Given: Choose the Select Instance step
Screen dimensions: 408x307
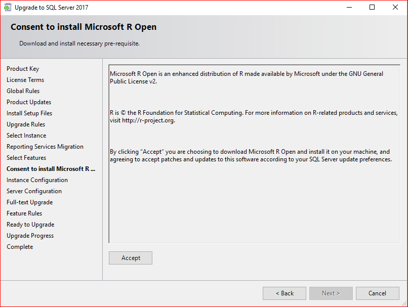Looking at the screenshot, I should [x=26, y=136].
